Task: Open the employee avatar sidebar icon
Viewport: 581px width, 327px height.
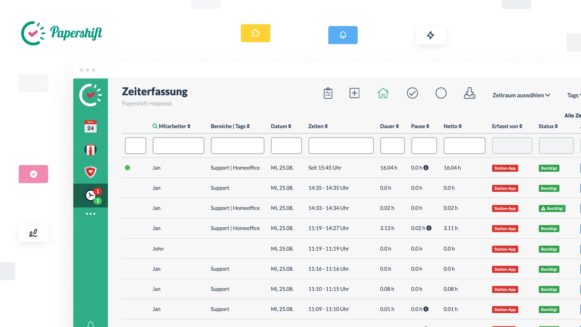Action: 90,150
